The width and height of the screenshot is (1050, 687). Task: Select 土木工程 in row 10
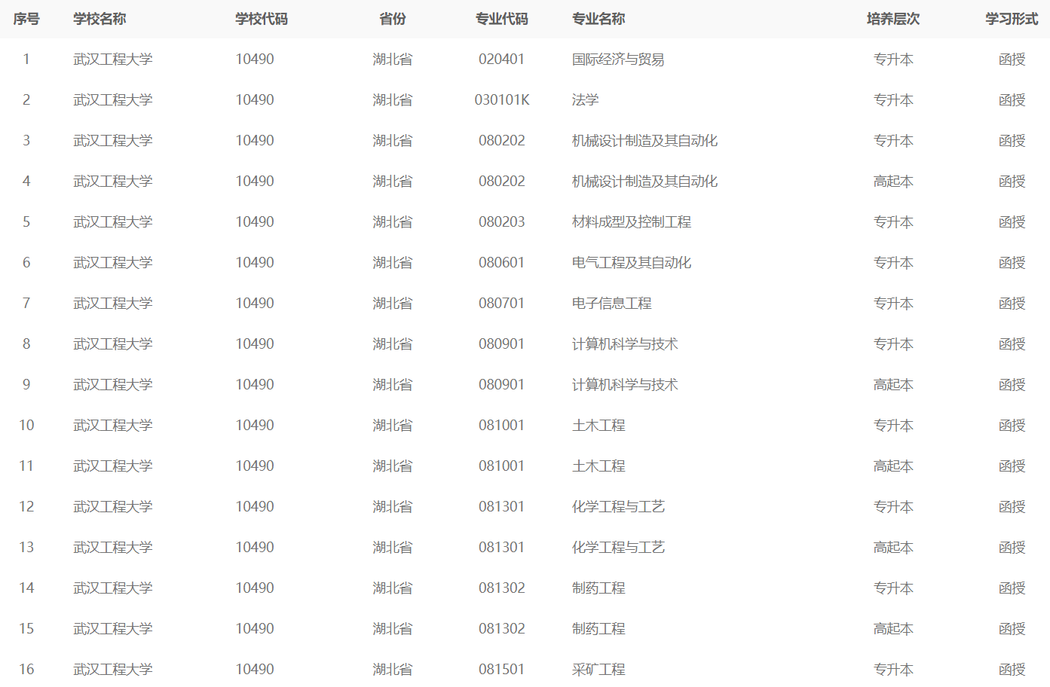598,426
